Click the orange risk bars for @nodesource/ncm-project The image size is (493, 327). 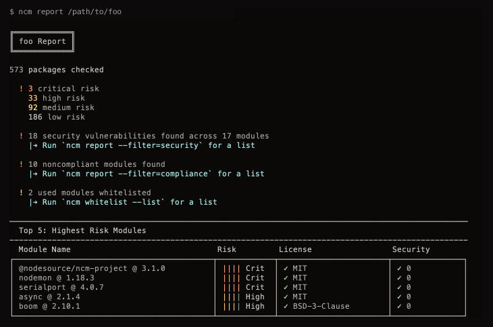[x=231, y=268]
